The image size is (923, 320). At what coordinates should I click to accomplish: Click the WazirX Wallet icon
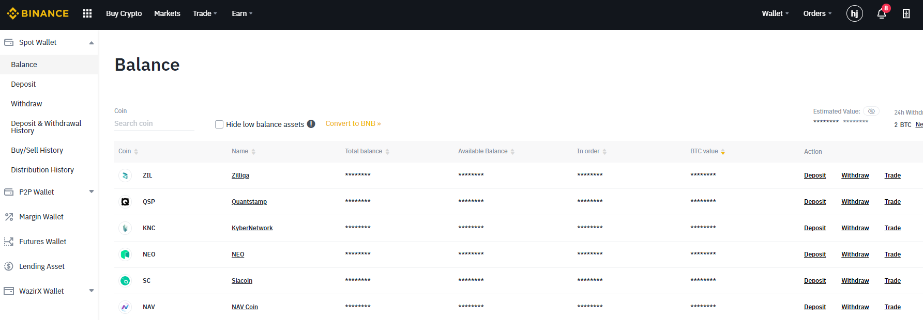9,291
